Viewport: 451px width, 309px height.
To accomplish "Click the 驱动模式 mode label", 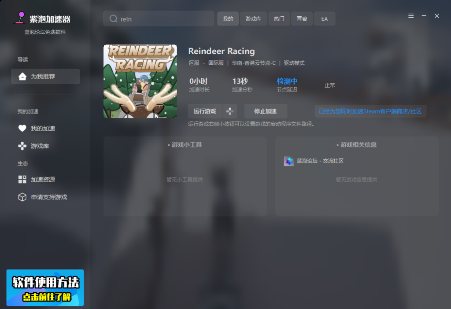I will click(294, 63).
